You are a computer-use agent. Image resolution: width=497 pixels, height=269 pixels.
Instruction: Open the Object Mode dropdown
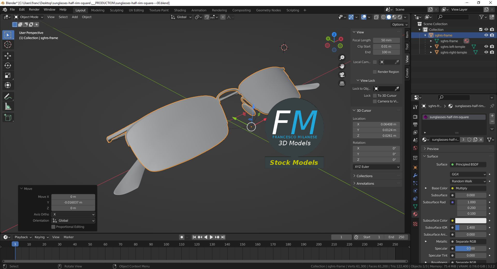coord(28,17)
